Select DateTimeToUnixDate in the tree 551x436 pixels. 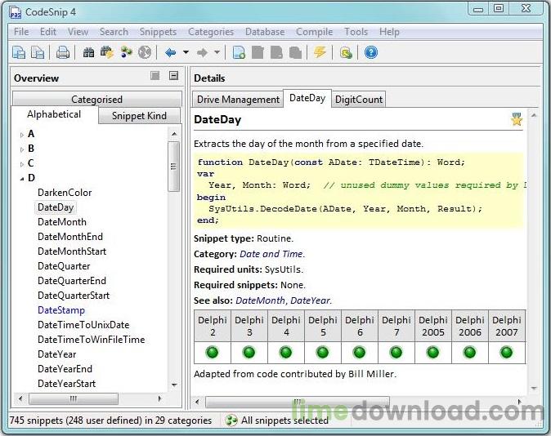[x=83, y=325]
